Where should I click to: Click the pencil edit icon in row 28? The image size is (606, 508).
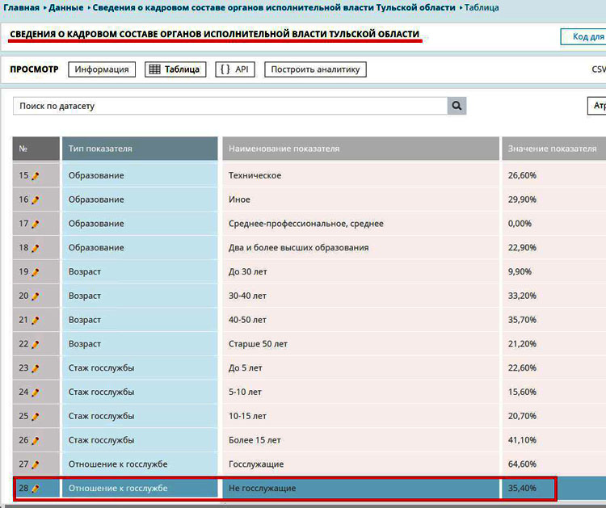[36, 489]
